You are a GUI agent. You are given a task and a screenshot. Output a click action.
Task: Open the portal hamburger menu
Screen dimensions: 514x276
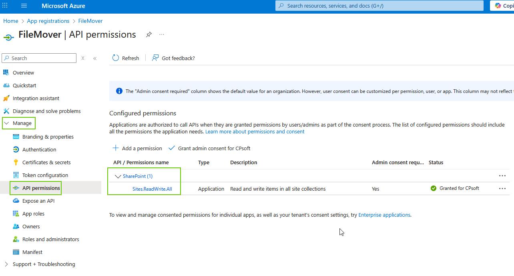24,6
